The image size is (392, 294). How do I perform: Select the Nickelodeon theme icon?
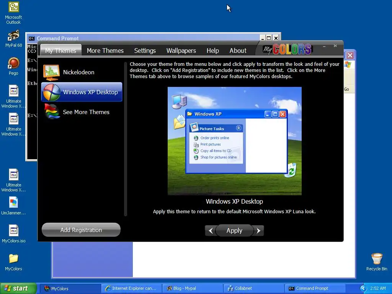coord(51,72)
